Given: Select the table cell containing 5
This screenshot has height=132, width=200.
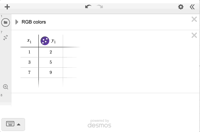Looking at the screenshot, I should point(51,62).
